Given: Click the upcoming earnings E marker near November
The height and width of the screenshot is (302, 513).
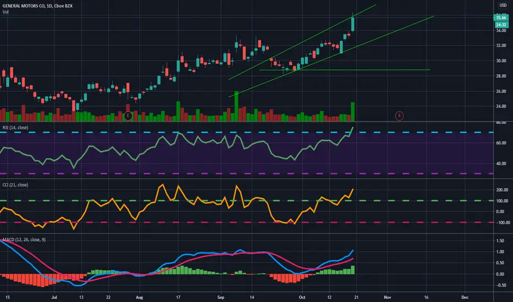Looking at the screenshot, I should [x=399, y=115].
